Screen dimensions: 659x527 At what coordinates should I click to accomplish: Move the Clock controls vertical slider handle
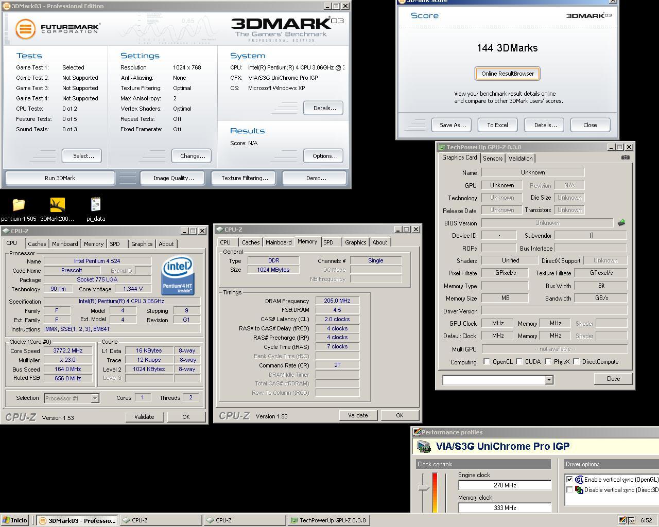pos(424,487)
